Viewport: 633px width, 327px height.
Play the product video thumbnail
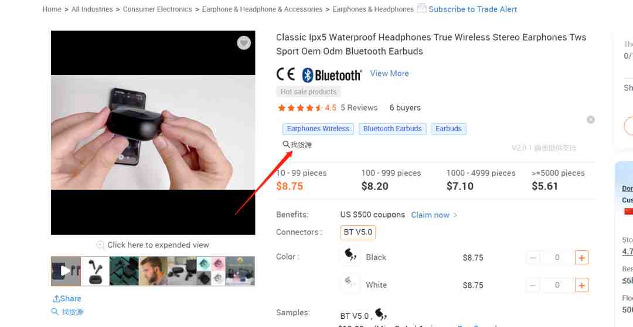66,271
